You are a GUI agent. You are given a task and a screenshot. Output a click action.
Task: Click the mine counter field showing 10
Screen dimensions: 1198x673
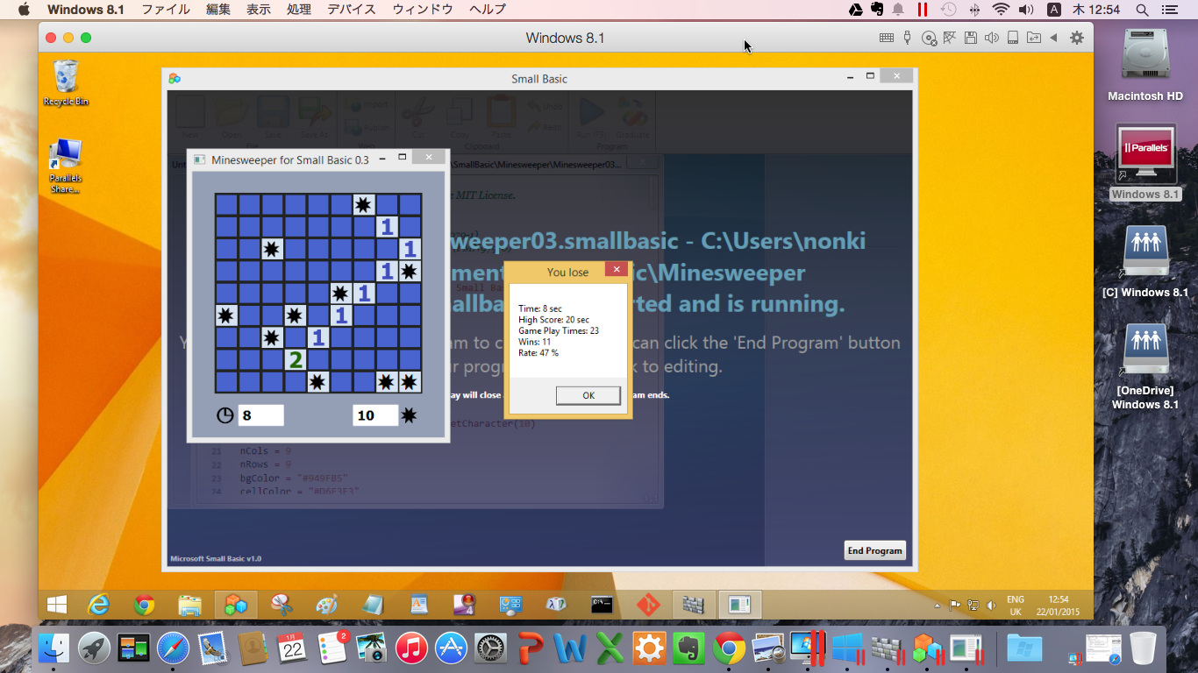pyautogui.click(x=376, y=415)
